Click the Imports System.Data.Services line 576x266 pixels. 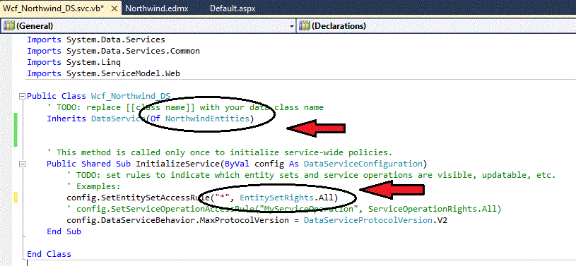pos(96,40)
